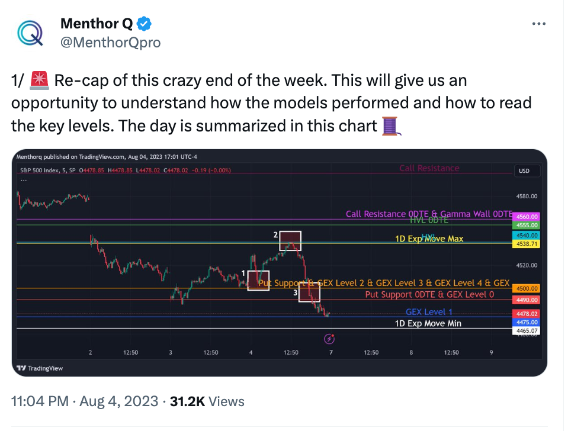The image size is (584, 431).
Task: Click the purple lightning event icon
Action: point(330,339)
